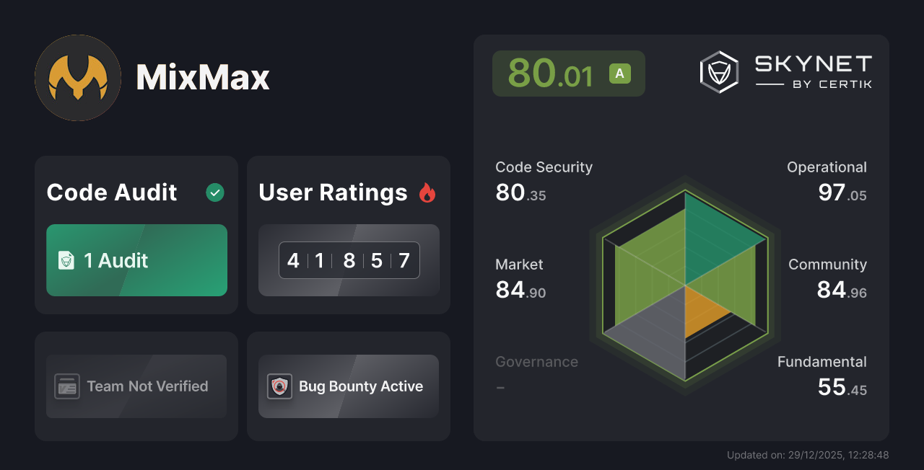Click the MixMax project logo
Screen dimensions: 924x470
pos(77,77)
